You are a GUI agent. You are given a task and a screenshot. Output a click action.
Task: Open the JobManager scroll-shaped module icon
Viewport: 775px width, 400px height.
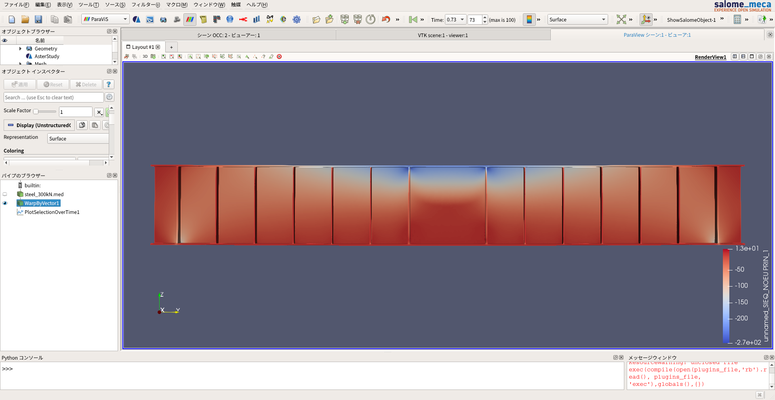[203, 19]
